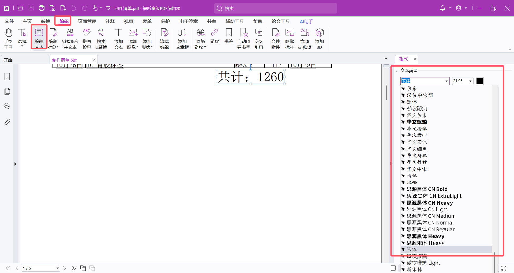Select 华文楷体 font in the list
Viewport: 514px width, 273px height.
[417, 129]
